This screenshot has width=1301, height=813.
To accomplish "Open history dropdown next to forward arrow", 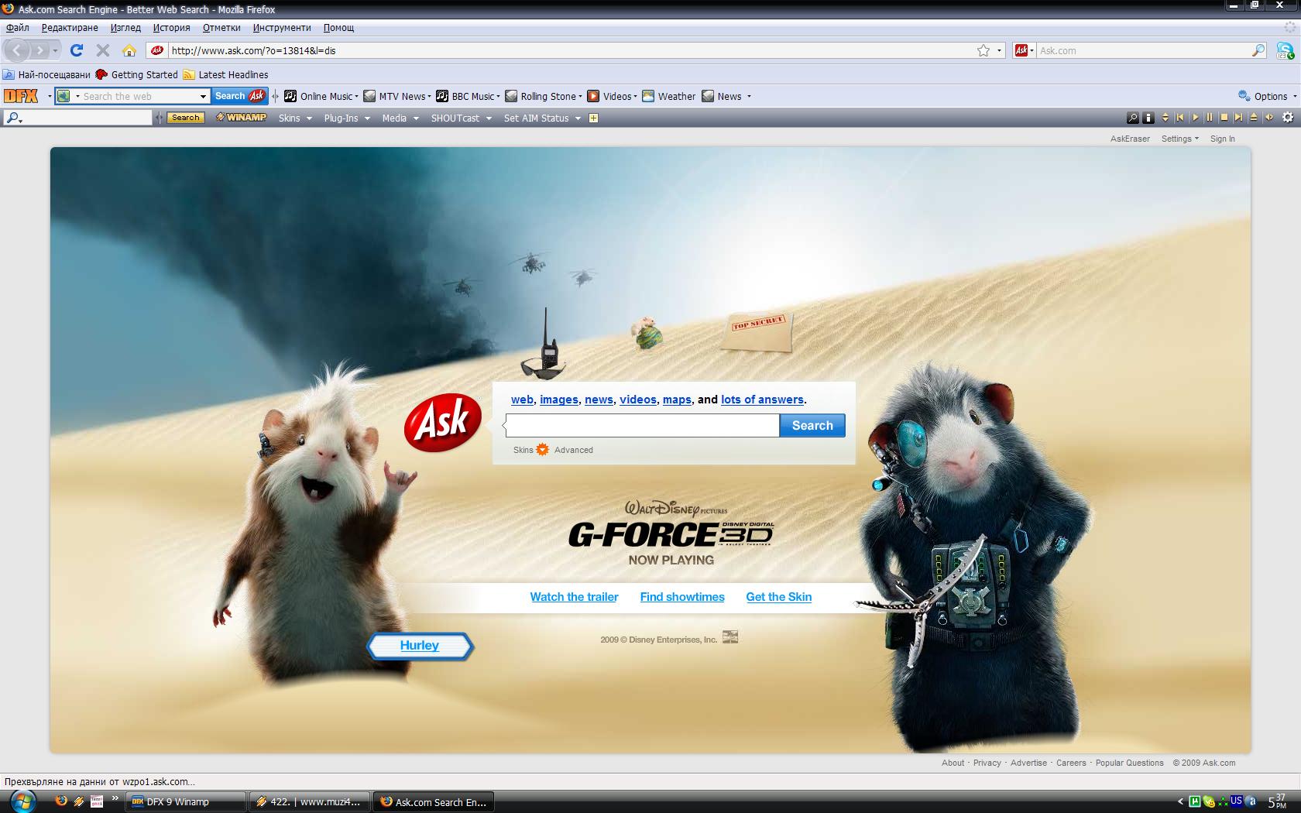I will tap(55, 50).
